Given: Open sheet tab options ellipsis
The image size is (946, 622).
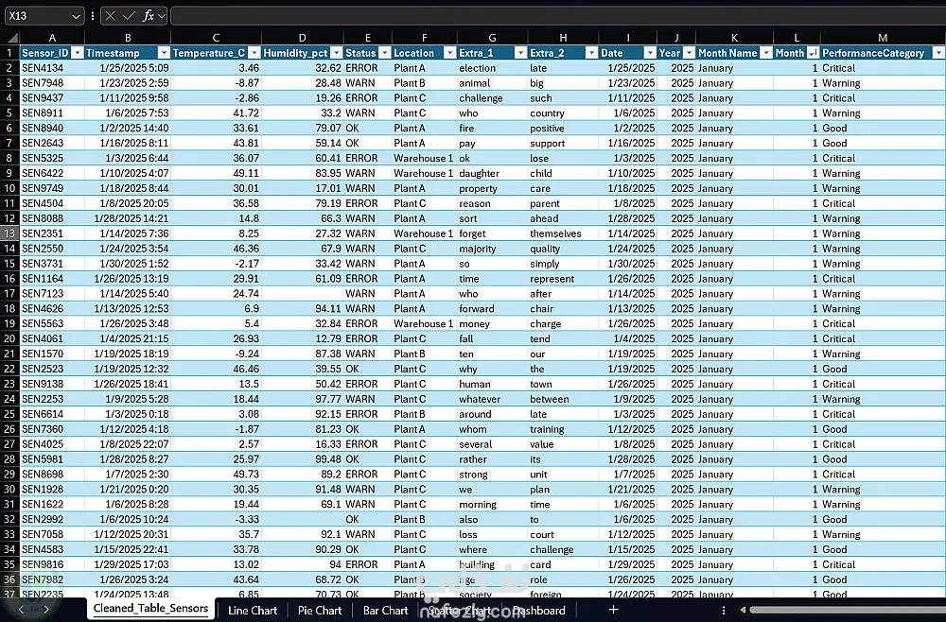Looking at the screenshot, I should pos(724,610).
